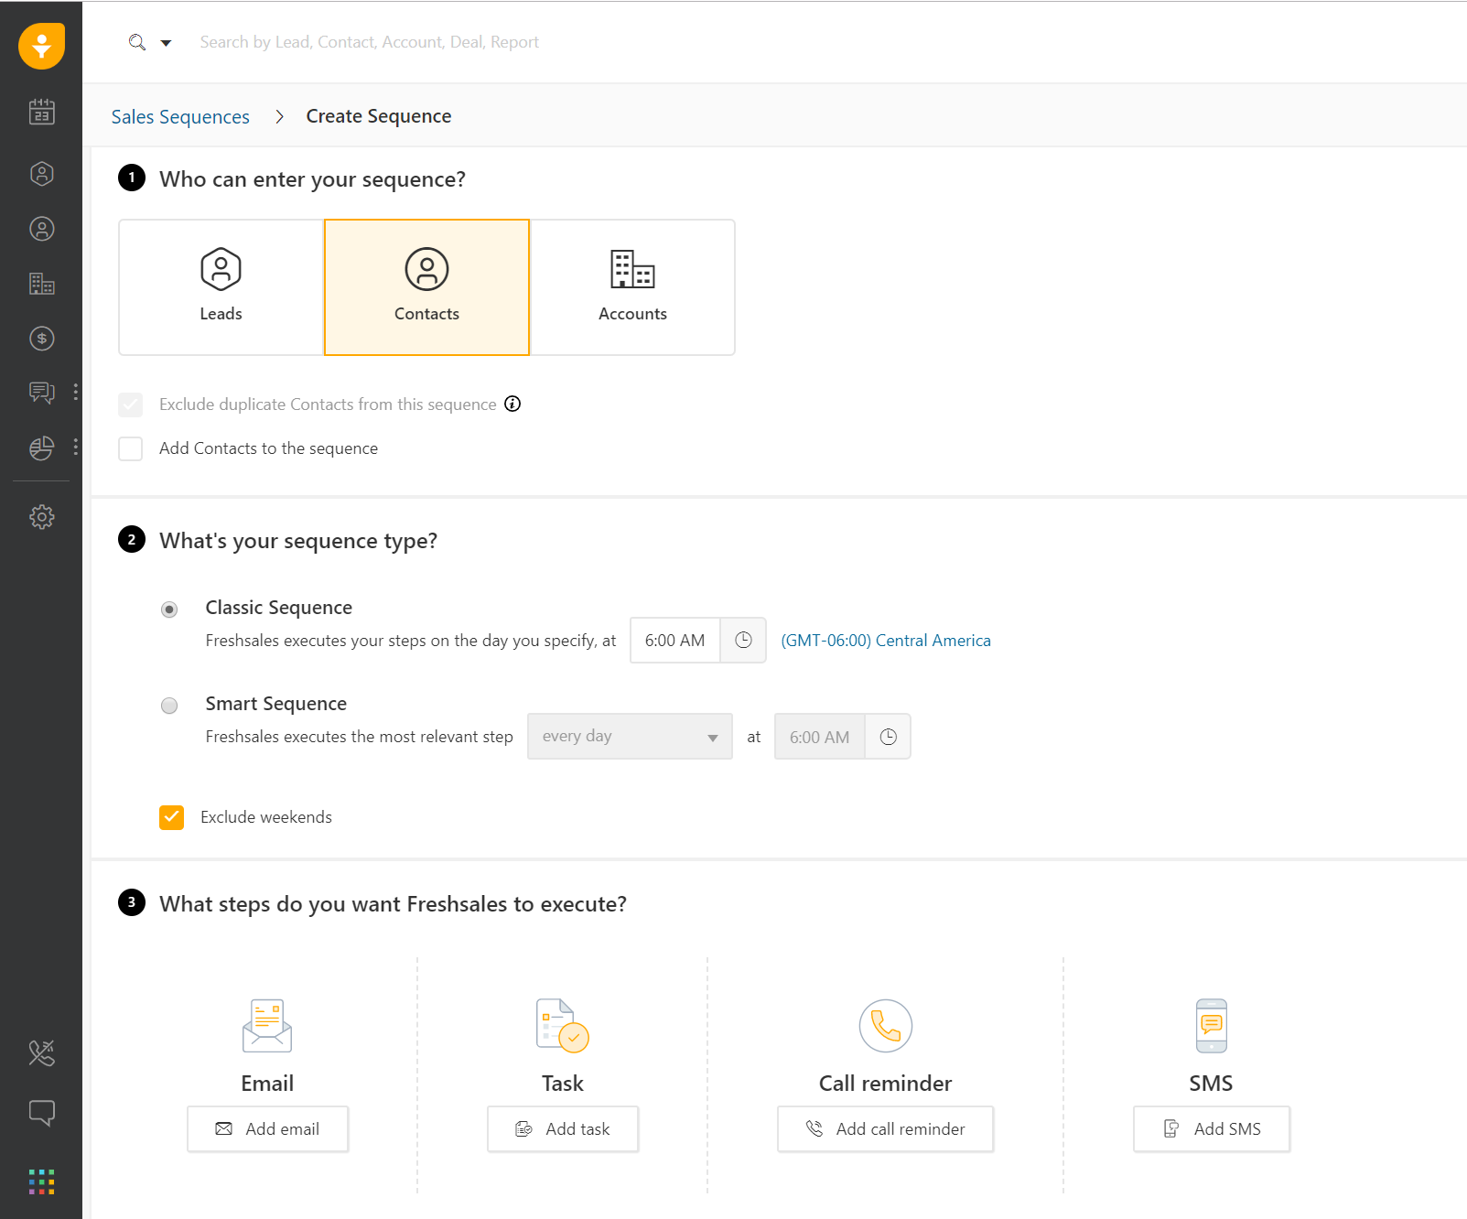Open the Settings gear in sidebar
The width and height of the screenshot is (1467, 1219).
[x=41, y=517]
